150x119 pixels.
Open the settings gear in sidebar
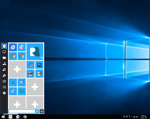point(4,93)
